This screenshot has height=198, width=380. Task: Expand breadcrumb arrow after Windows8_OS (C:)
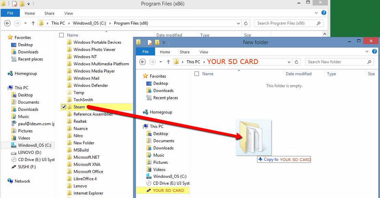(x=110, y=24)
